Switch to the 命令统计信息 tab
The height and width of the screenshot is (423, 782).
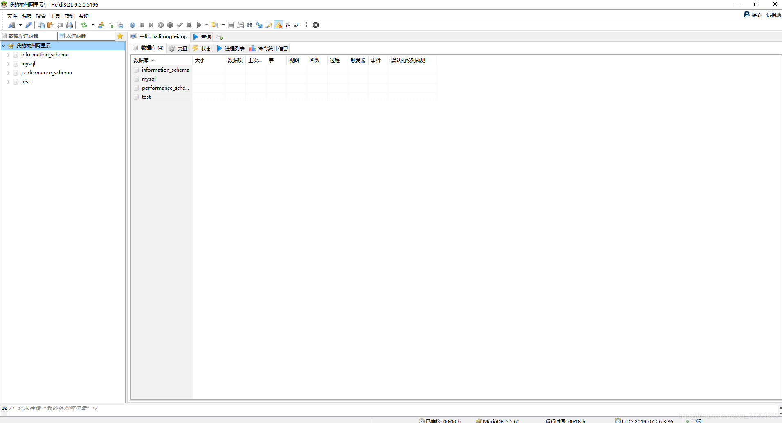[x=269, y=48]
